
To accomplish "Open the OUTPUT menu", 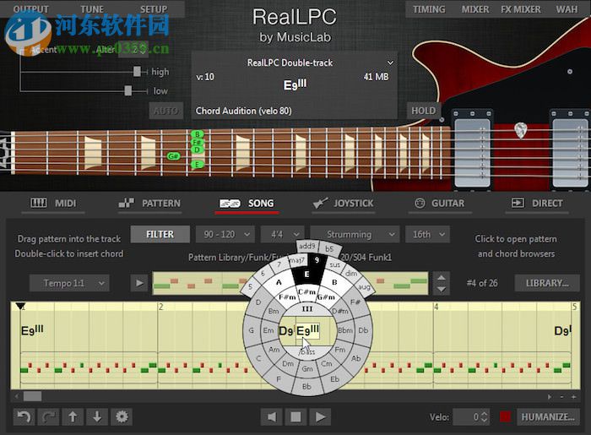I will tap(31, 9).
